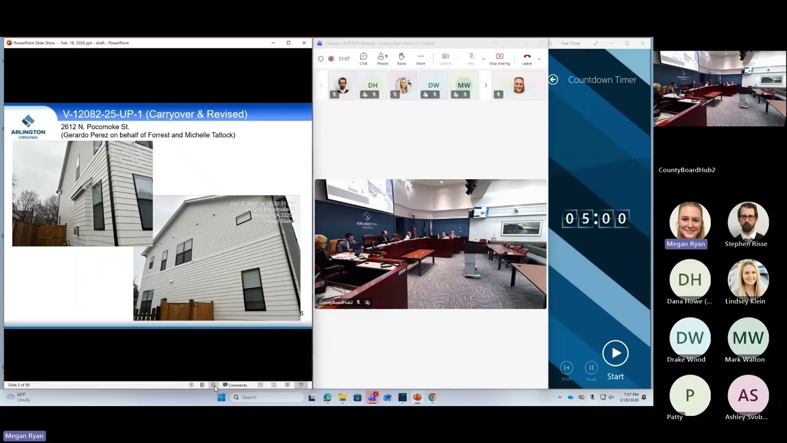Viewport: 787px width, 443px height.
Task: Open the More options menu in Teams
Action: 421,59
